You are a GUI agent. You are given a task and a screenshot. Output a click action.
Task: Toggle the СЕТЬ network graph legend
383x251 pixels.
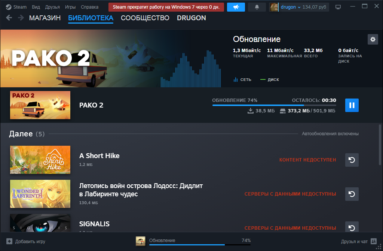[242, 79]
